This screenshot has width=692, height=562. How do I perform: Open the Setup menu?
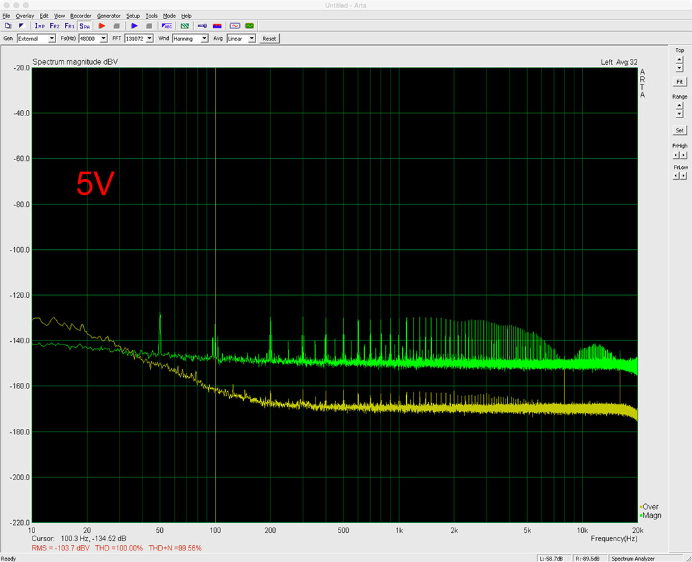[x=133, y=16]
